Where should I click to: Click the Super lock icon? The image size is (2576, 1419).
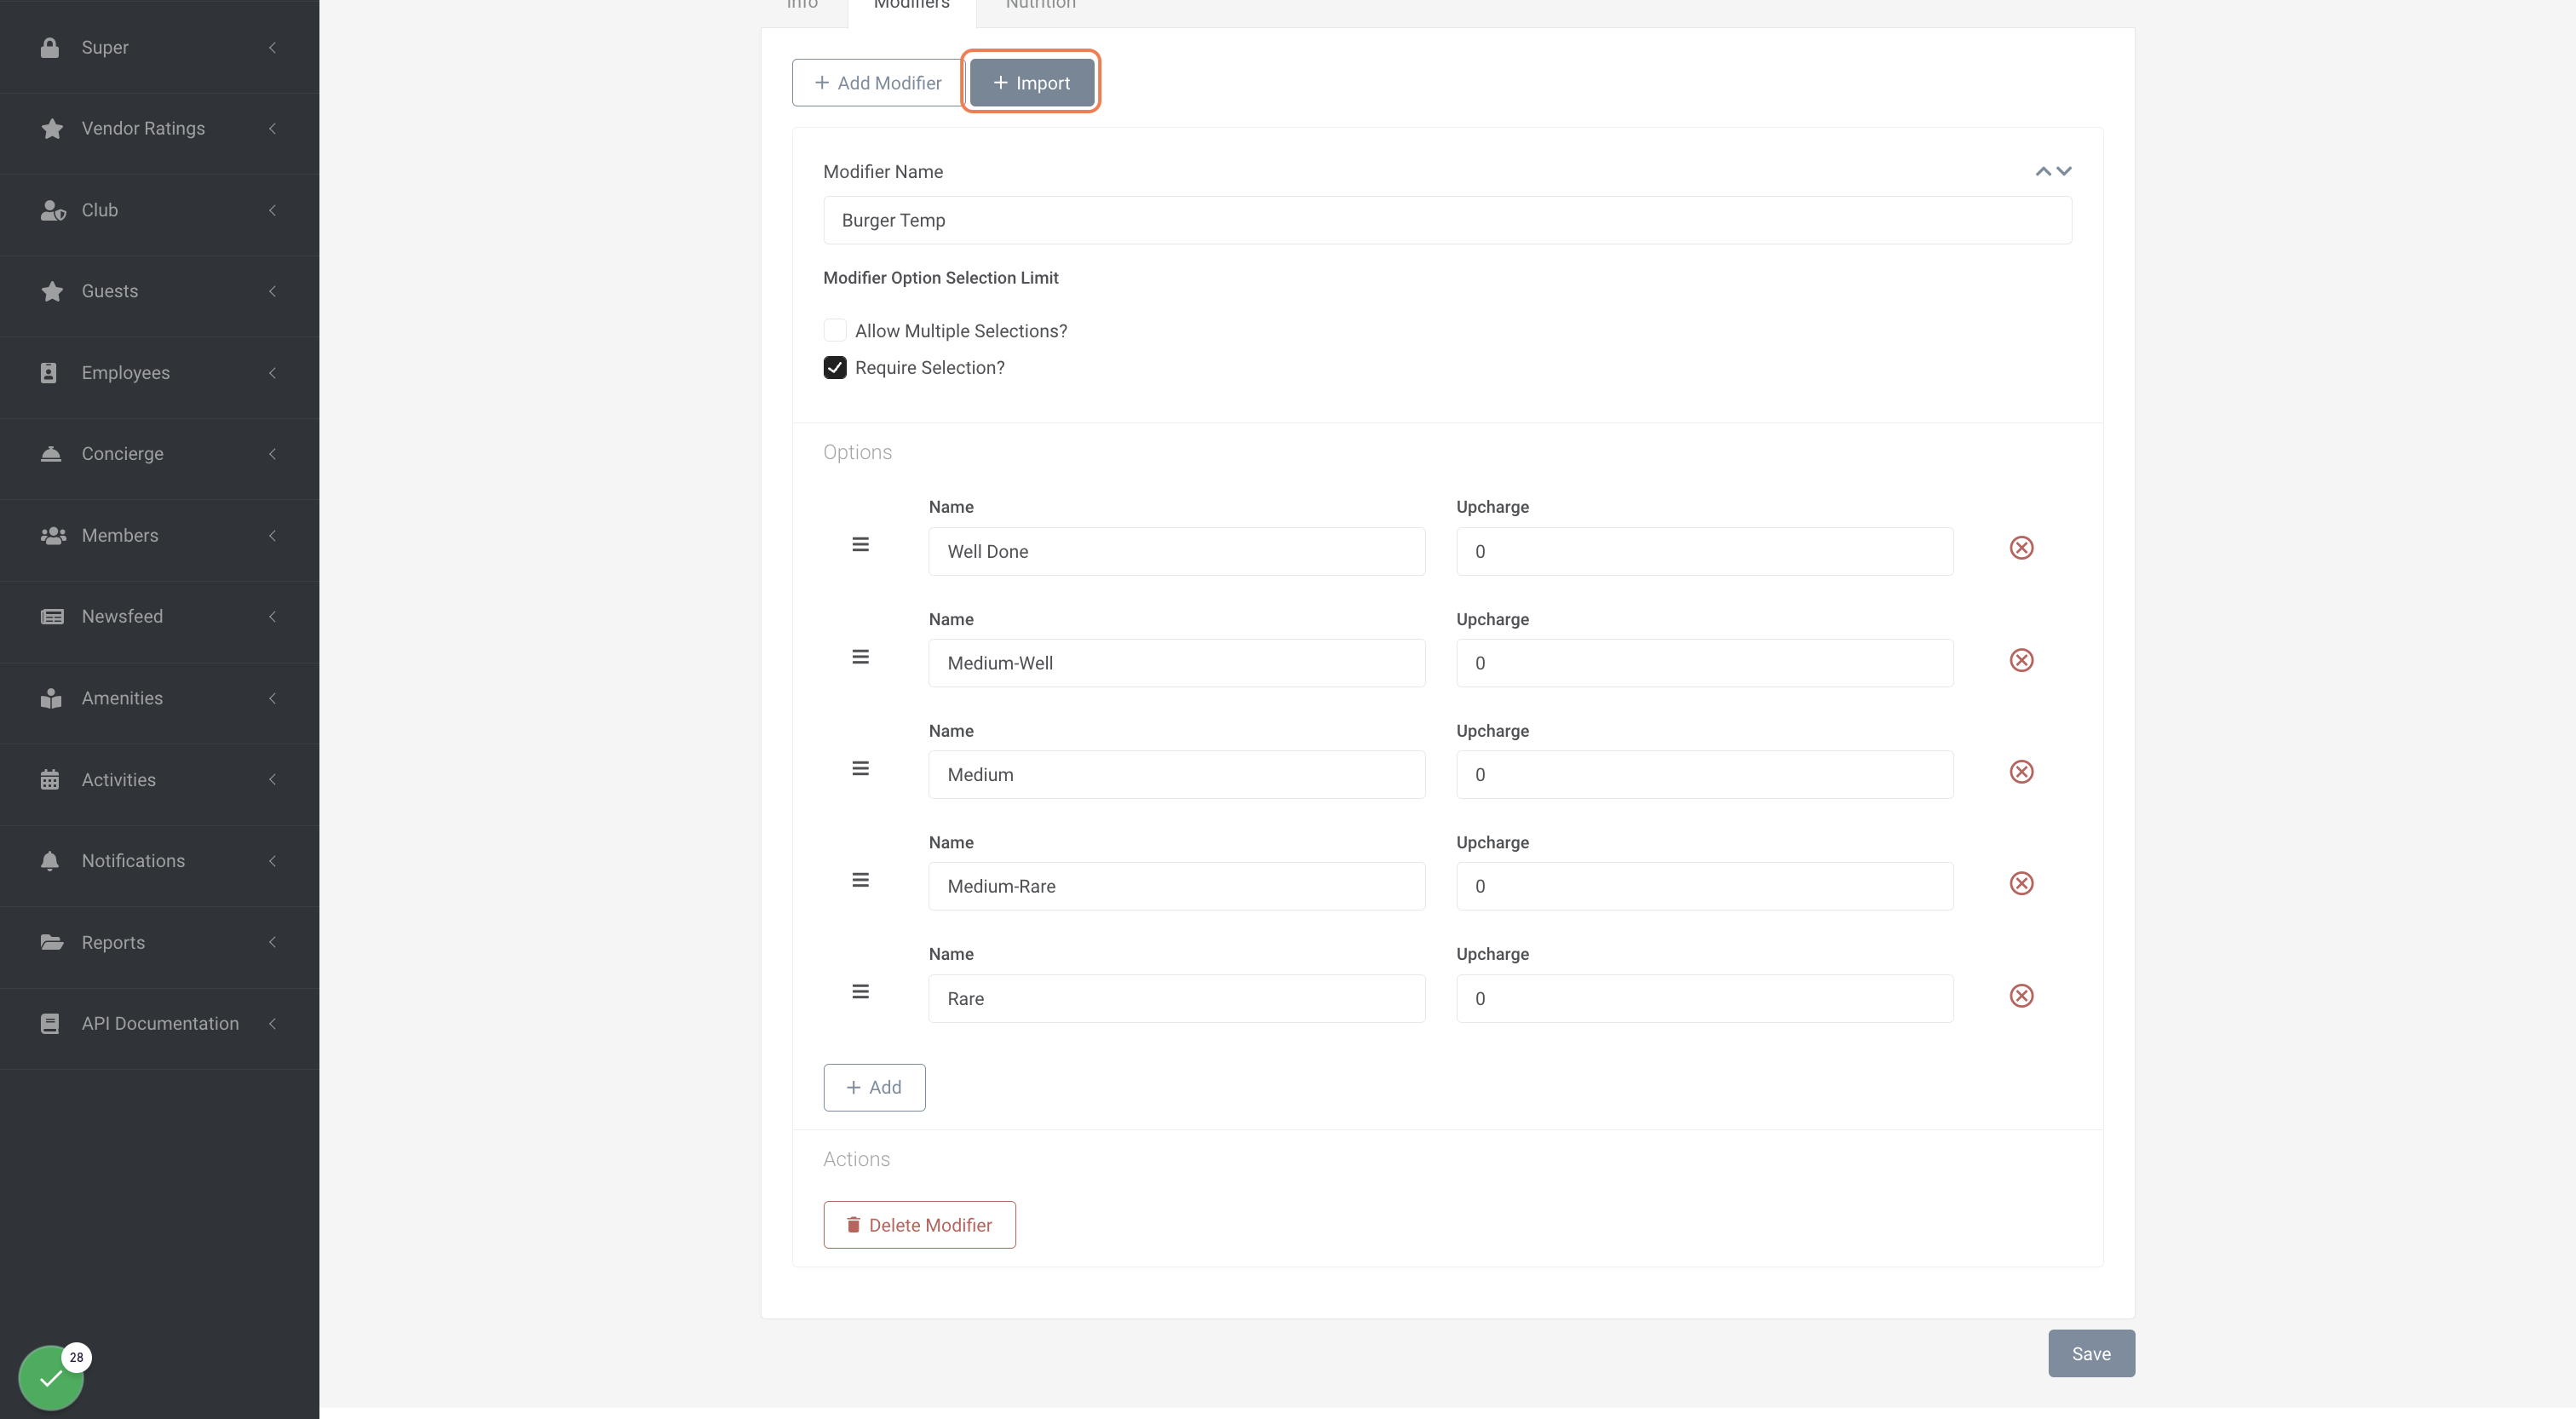50,47
